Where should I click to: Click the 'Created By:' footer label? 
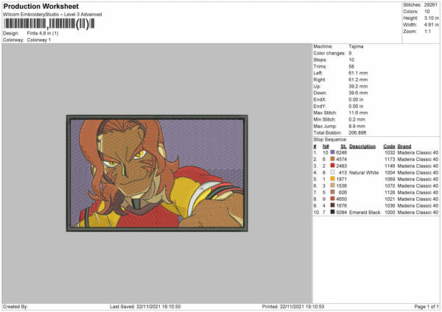[x=15, y=307]
